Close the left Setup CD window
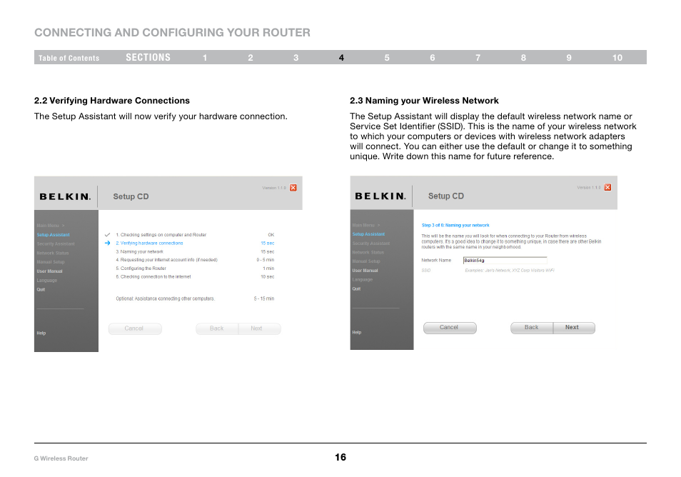The width and height of the screenshot is (681, 477). 293,188
